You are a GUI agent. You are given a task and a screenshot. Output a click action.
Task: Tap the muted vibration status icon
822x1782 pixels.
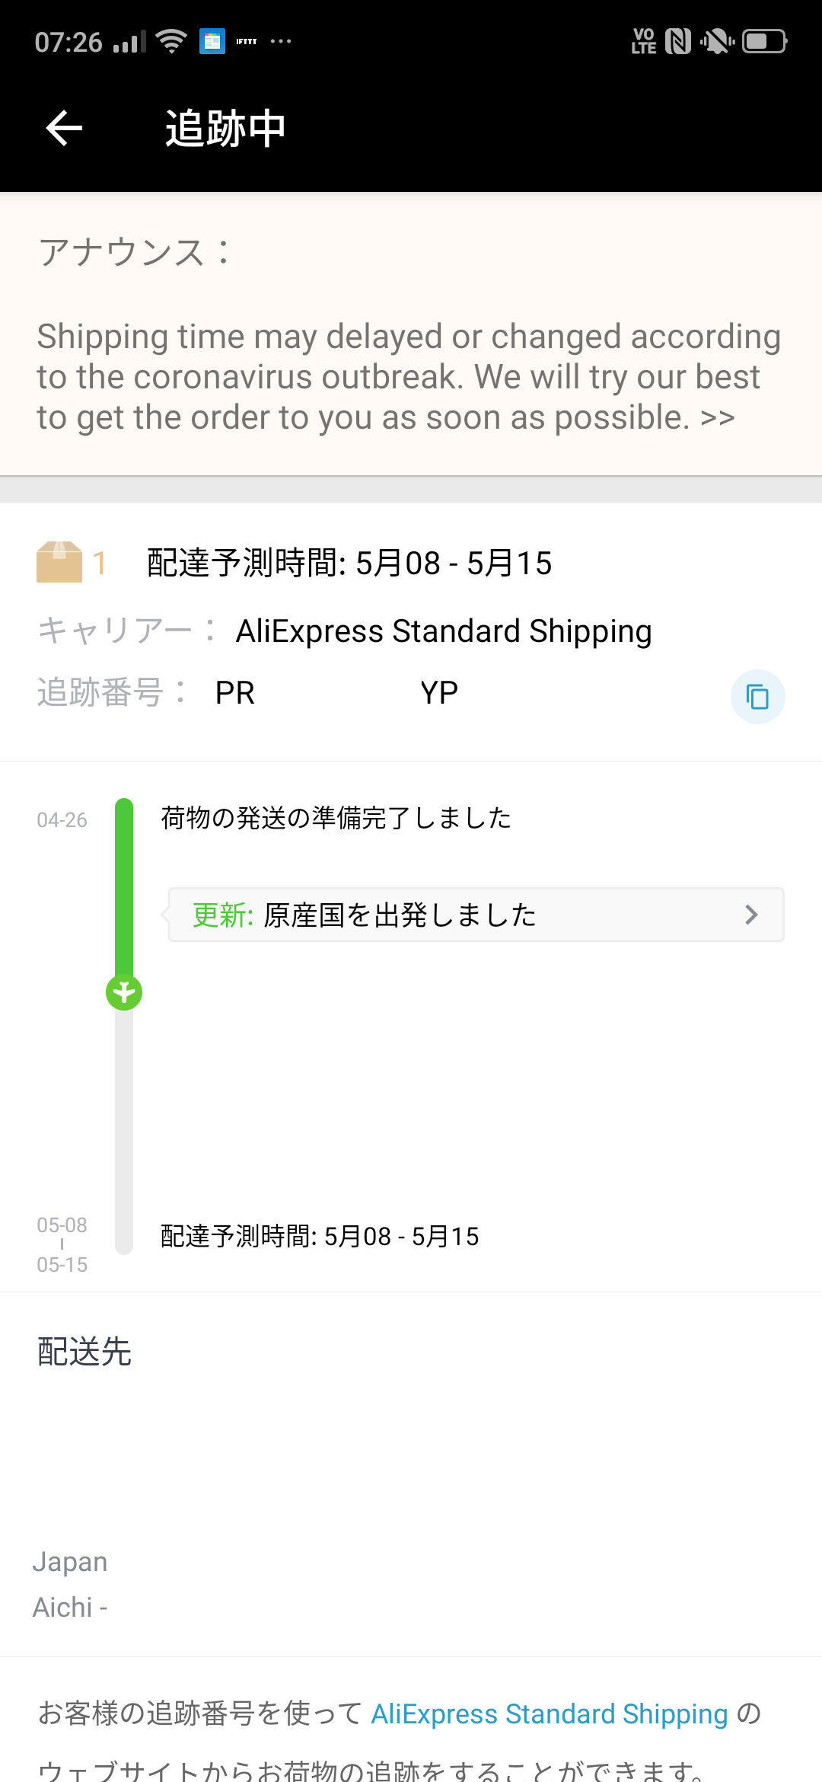[x=717, y=41]
